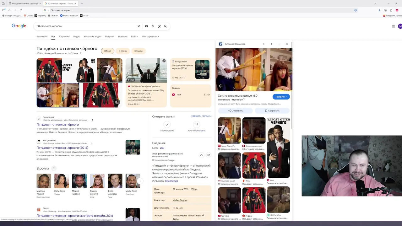Open the kinogo result Пятьдесят оттенков черного (2016)
The height and width of the screenshot is (226, 402).
(62, 148)
